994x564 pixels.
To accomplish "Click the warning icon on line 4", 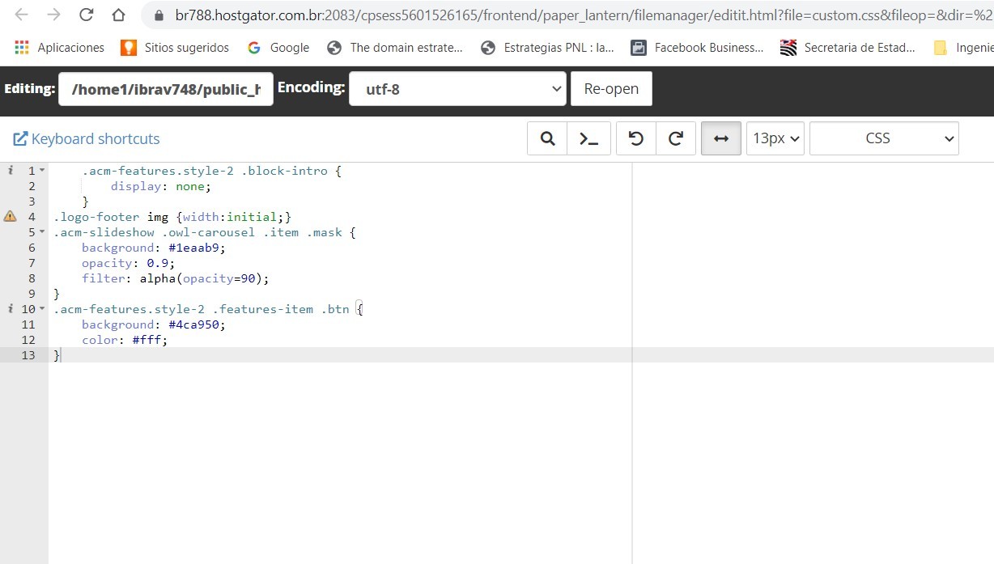I will coord(11,217).
